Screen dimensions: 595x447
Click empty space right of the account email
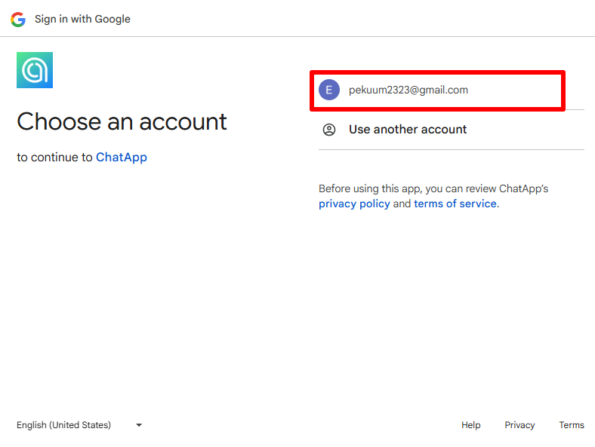pos(521,90)
